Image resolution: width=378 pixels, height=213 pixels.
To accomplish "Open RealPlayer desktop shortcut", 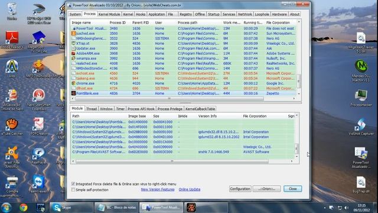I will [x=39, y=156].
